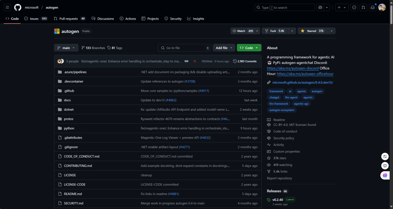Switch to the Pull requests tab
The height and width of the screenshot is (209, 393).
70,19
